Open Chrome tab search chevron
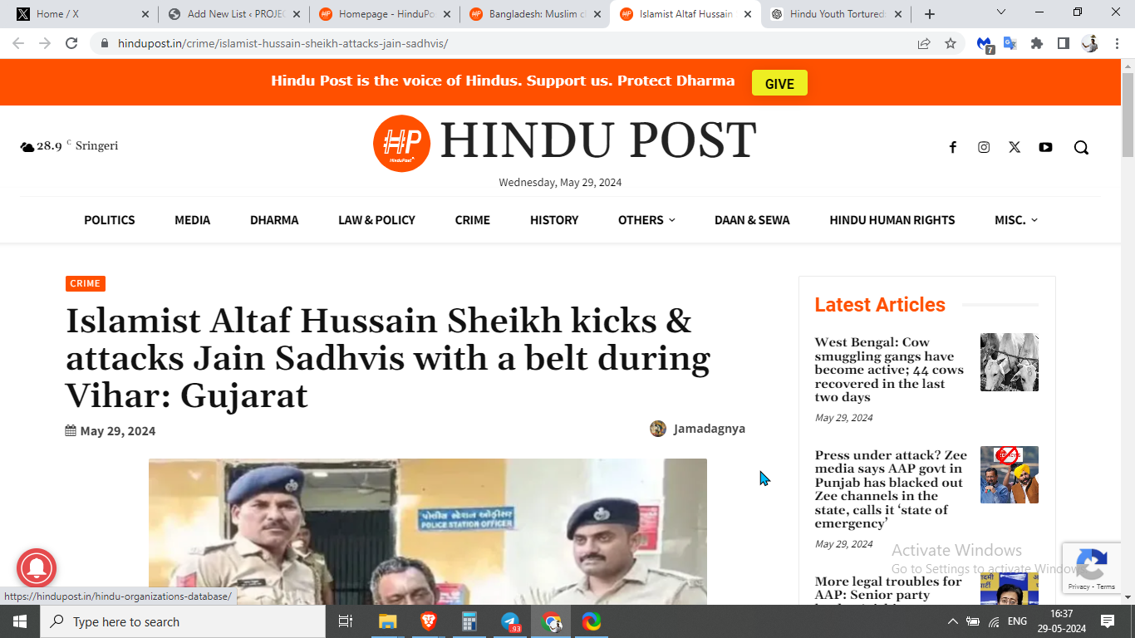Image resolution: width=1135 pixels, height=638 pixels. click(x=1000, y=12)
